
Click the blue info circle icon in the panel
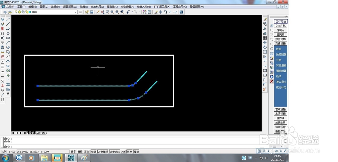pyautogui.click(x=272, y=77)
